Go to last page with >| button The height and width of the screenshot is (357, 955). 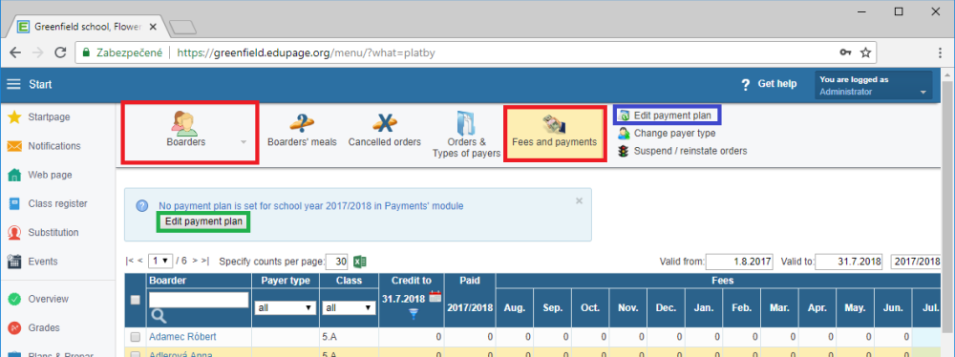(205, 261)
